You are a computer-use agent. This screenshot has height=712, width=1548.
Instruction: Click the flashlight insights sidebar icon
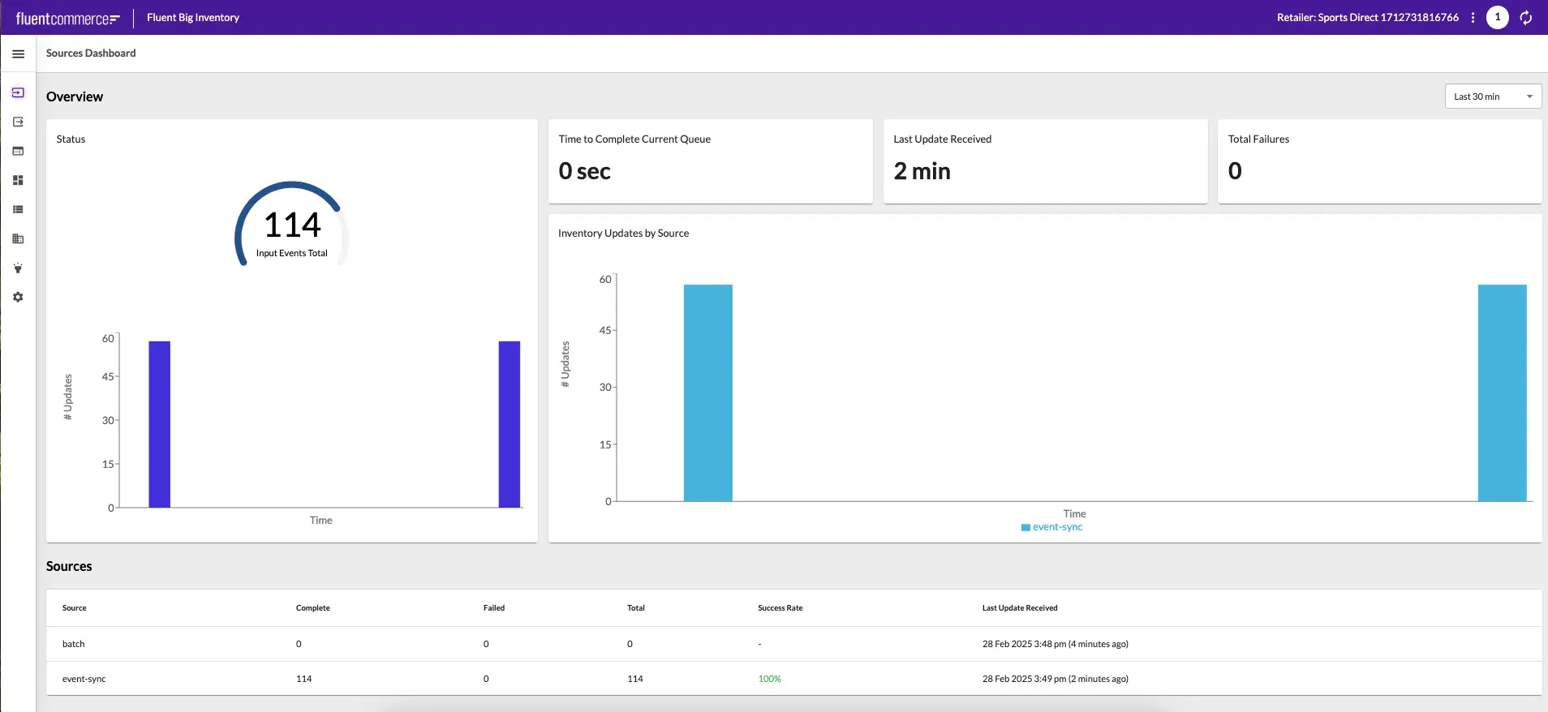point(18,268)
